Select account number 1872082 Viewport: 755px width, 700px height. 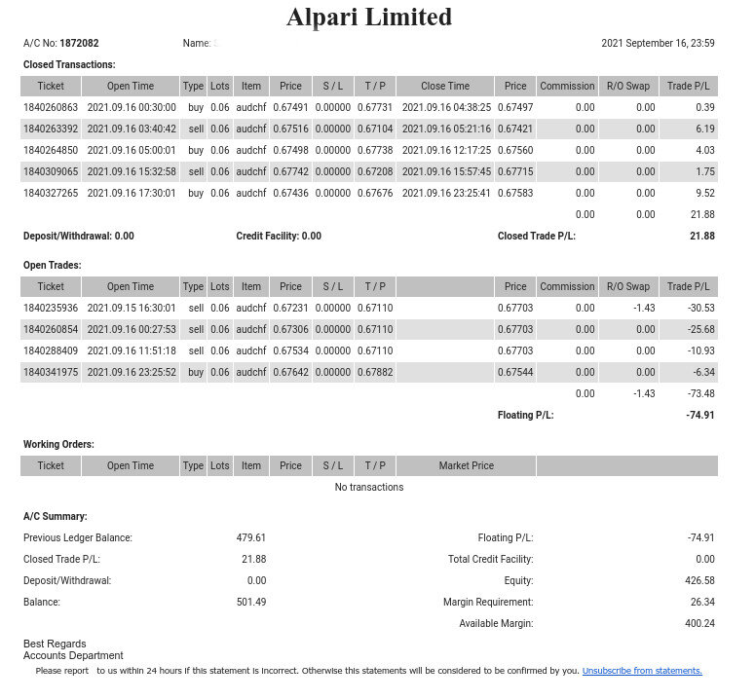pyautogui.click(x=79, y=43)
